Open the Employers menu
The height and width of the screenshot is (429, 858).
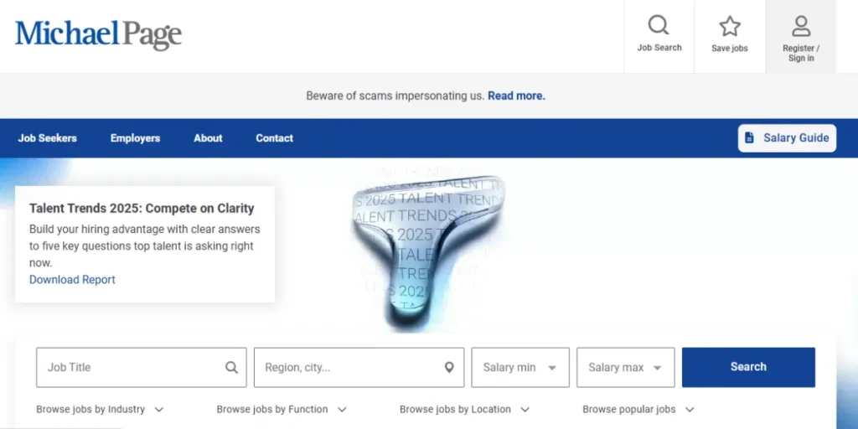pos(135,138)
